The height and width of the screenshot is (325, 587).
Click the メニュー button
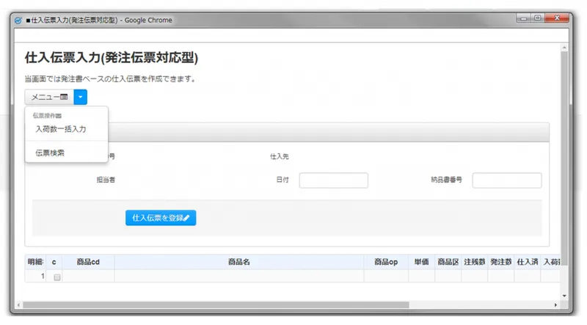(x=49, y=97)
